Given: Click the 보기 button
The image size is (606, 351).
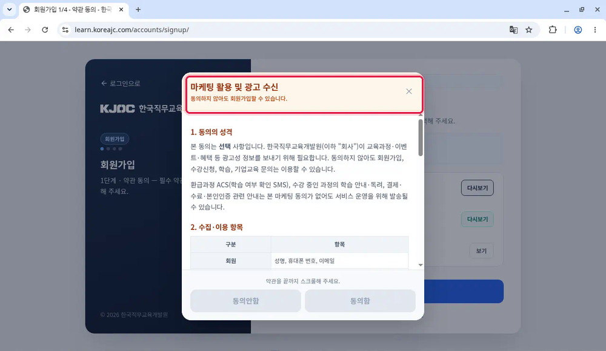Looking at the screenshot, I should coord(481,251).
